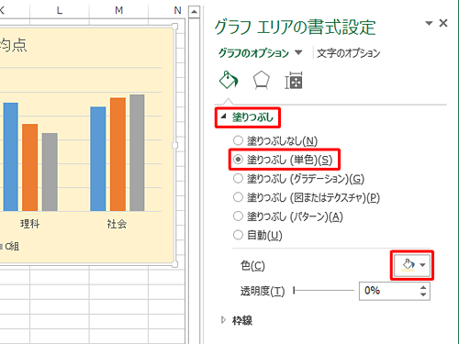Select 塗りつぶし (パターン)(A) option

pos(287,216)
